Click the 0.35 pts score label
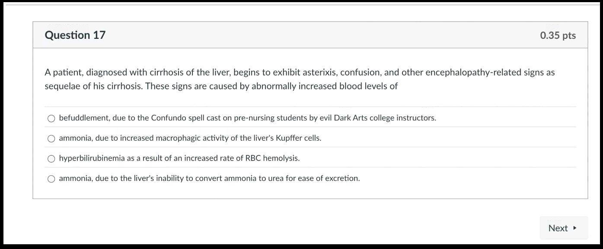The image size is (603, 249). click(558, 35)
